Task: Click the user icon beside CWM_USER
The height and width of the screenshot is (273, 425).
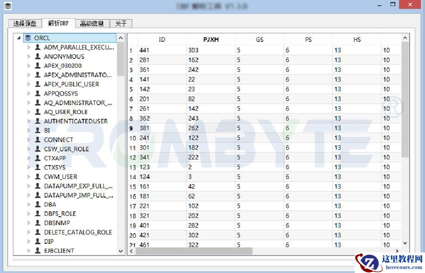Action: pyautogui.click(x=38, y=177)
